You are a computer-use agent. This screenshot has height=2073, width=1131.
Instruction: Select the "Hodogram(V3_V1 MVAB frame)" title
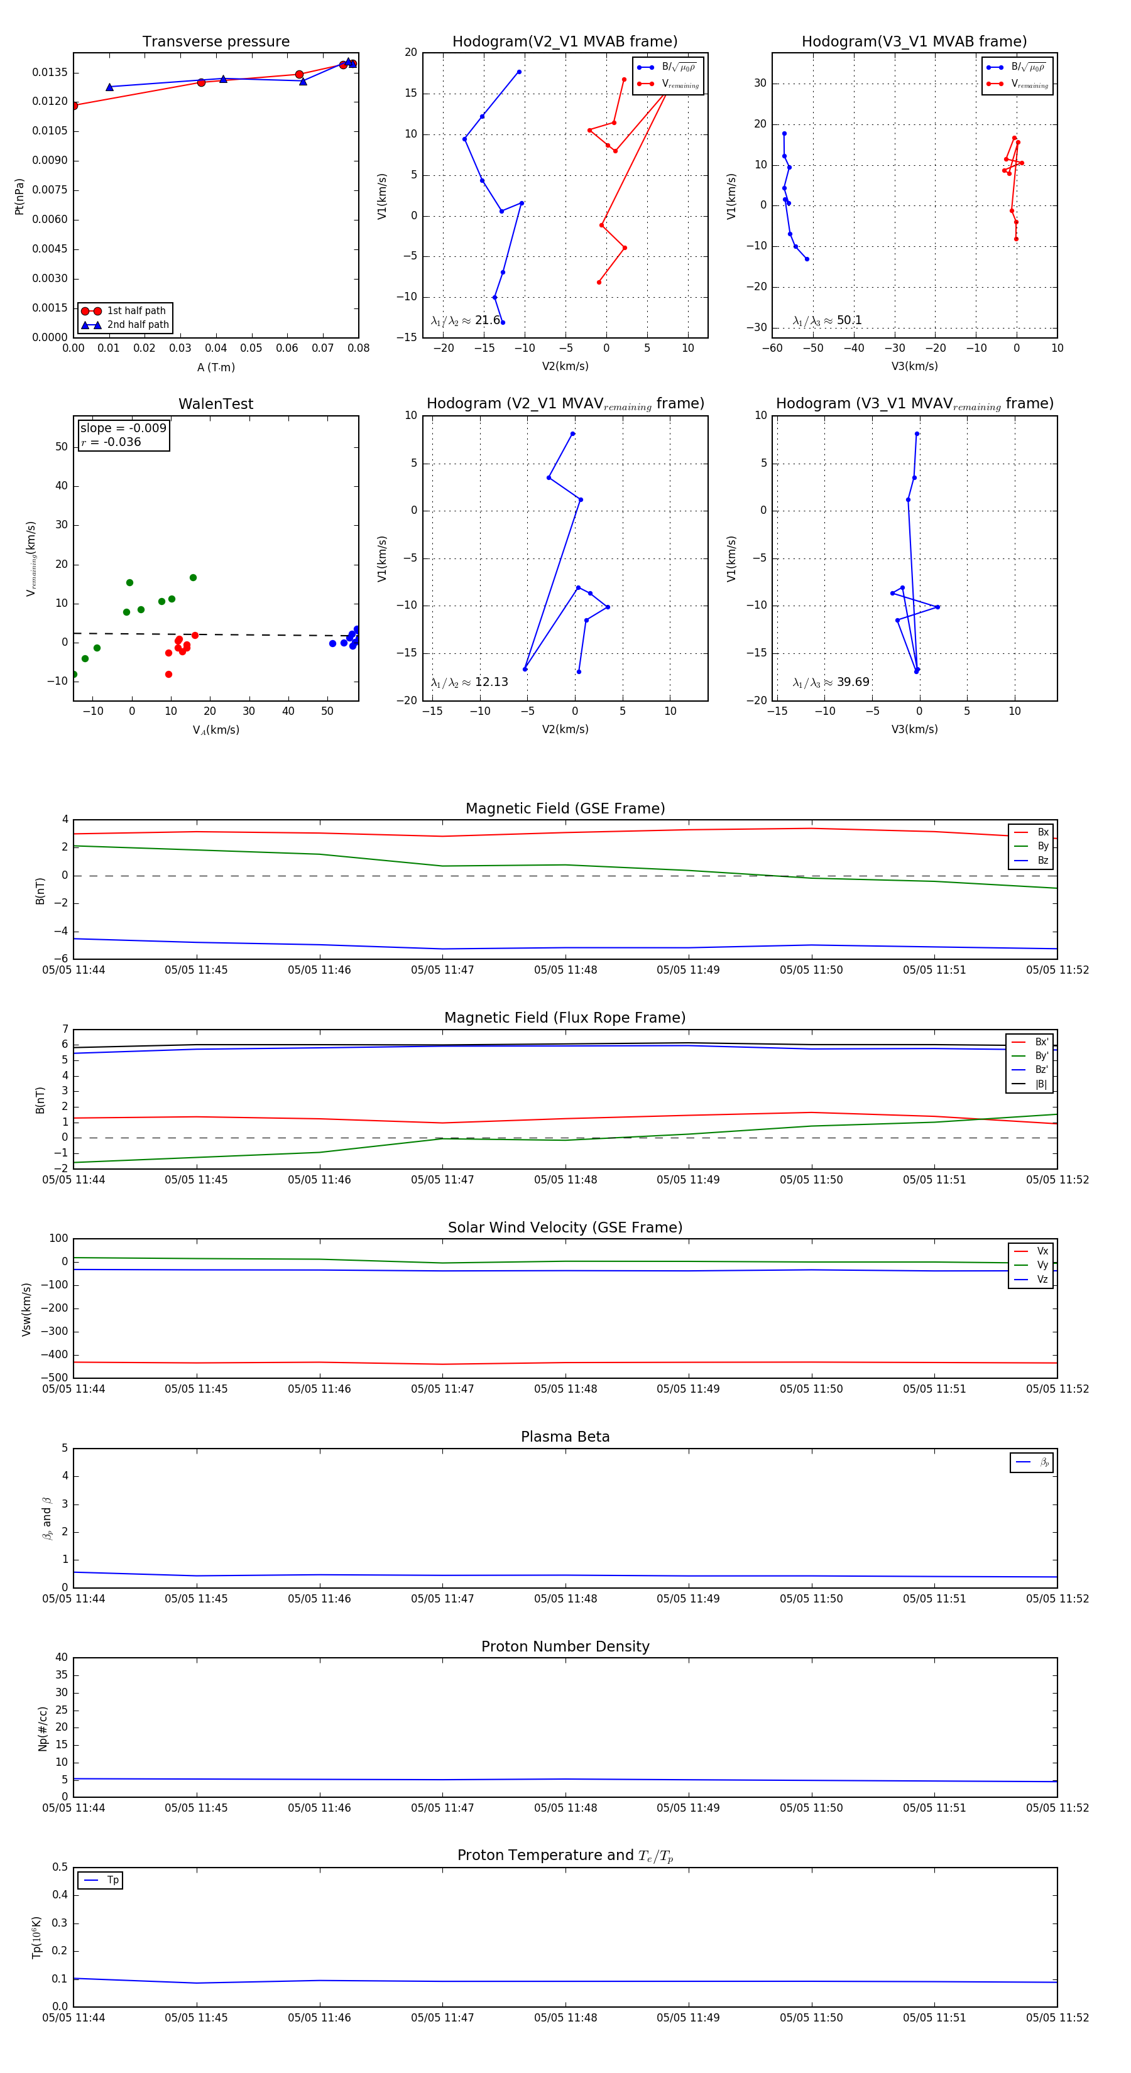(914, 41)
